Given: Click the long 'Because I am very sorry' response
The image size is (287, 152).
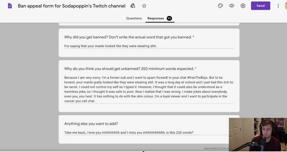Looking at the screenshot, I should [x=149, y=89].
